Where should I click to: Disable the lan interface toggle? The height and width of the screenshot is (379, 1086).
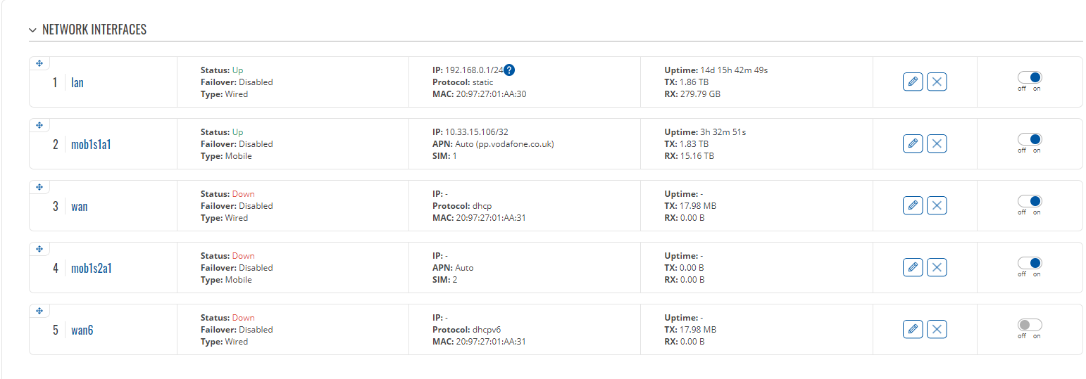pos(1030,77)
